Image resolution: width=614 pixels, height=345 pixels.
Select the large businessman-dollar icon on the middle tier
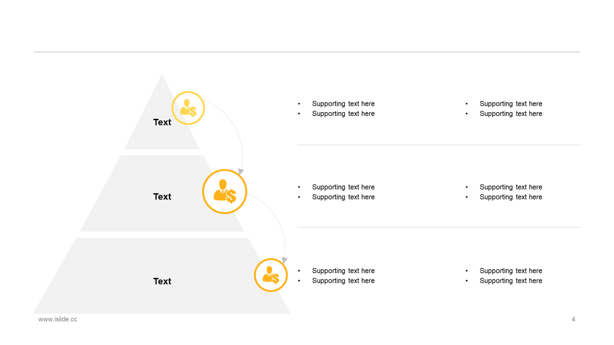tap(224, 191)
